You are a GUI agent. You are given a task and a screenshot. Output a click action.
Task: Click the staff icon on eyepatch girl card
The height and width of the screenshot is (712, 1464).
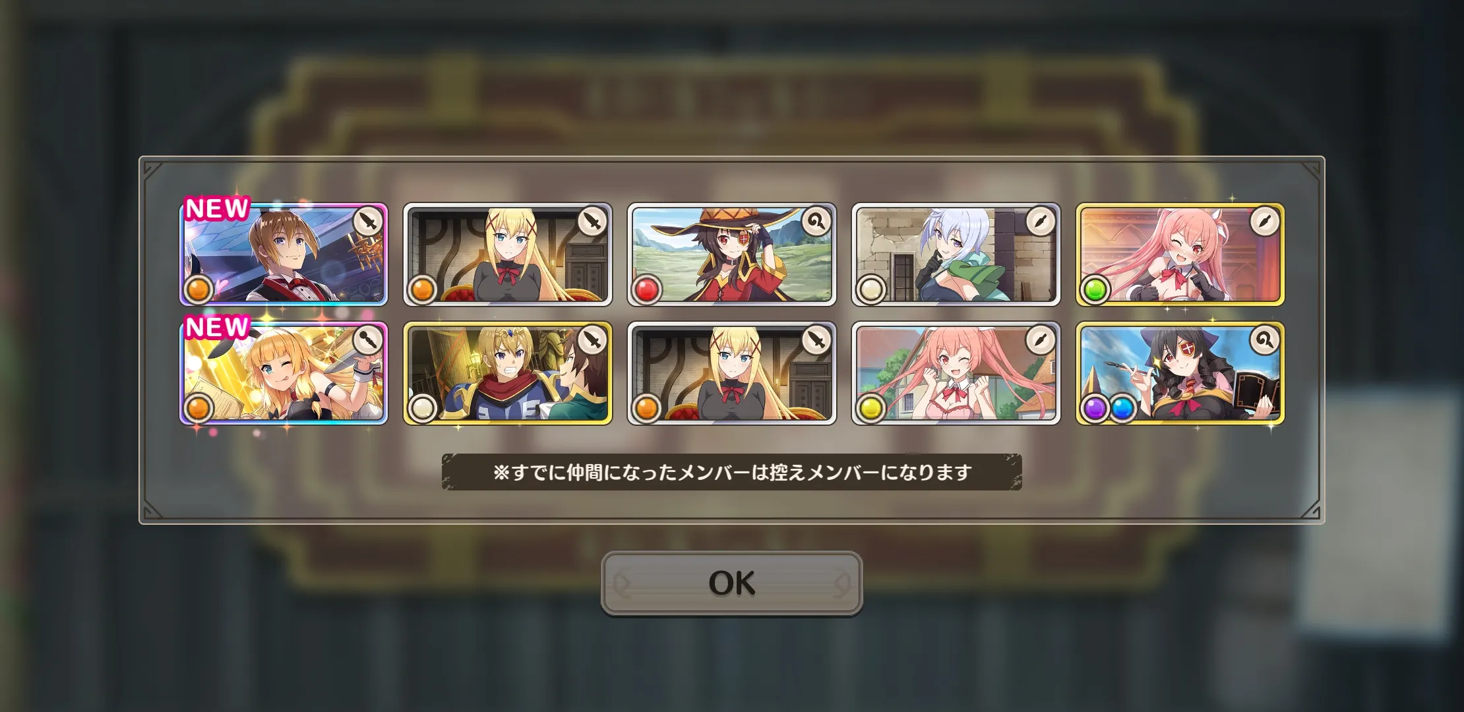coord(1265,341)
